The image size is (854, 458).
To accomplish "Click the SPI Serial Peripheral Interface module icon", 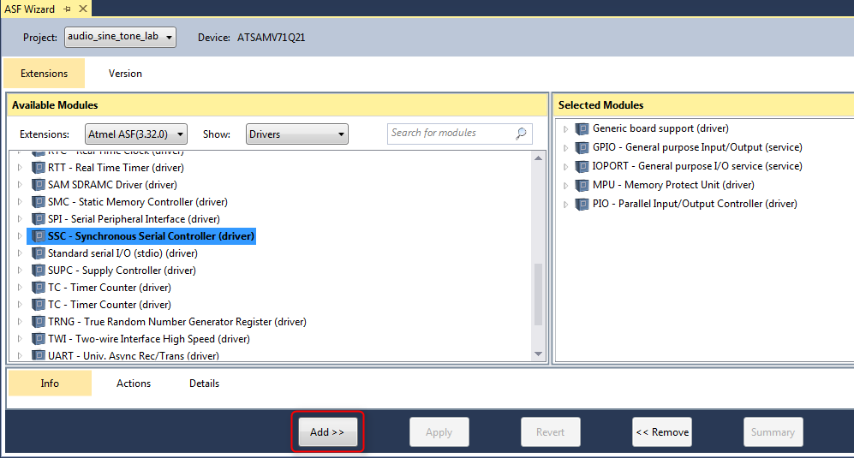I will point(39,219).
